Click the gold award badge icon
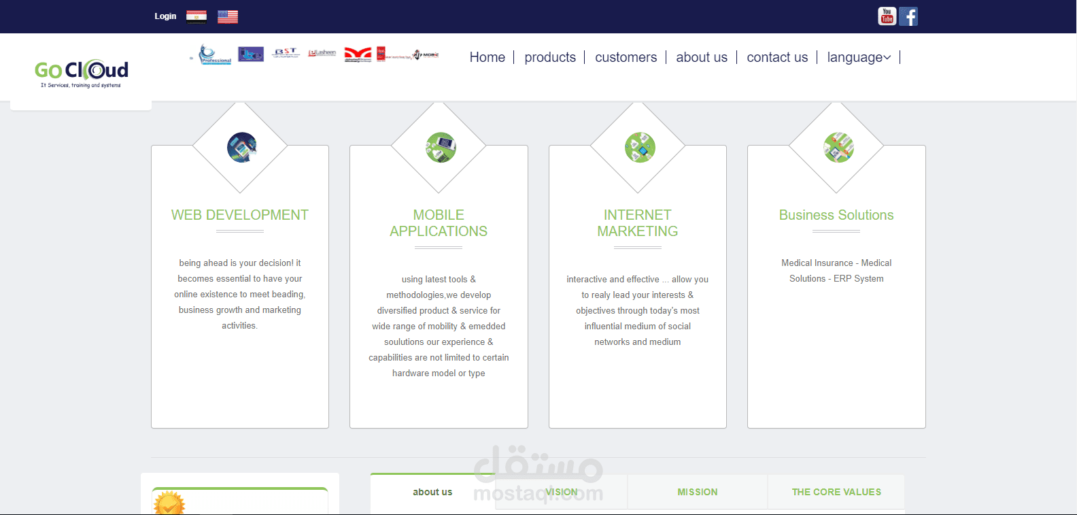Image resolution: width=1077 pixels, height=515 pixels. click(169, 503)
